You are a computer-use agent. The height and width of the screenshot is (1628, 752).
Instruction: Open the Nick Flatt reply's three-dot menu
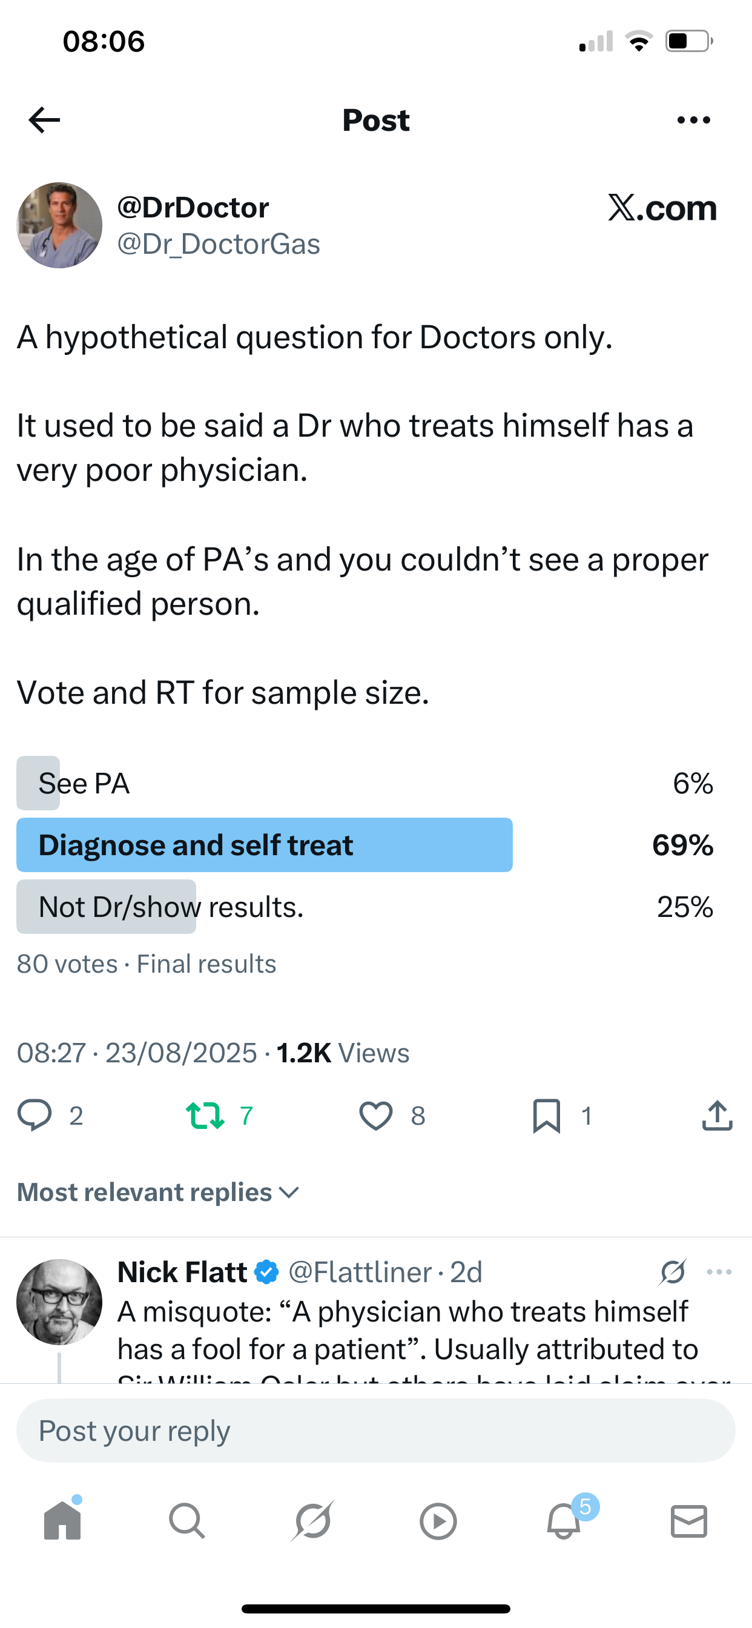[719, 1272]
